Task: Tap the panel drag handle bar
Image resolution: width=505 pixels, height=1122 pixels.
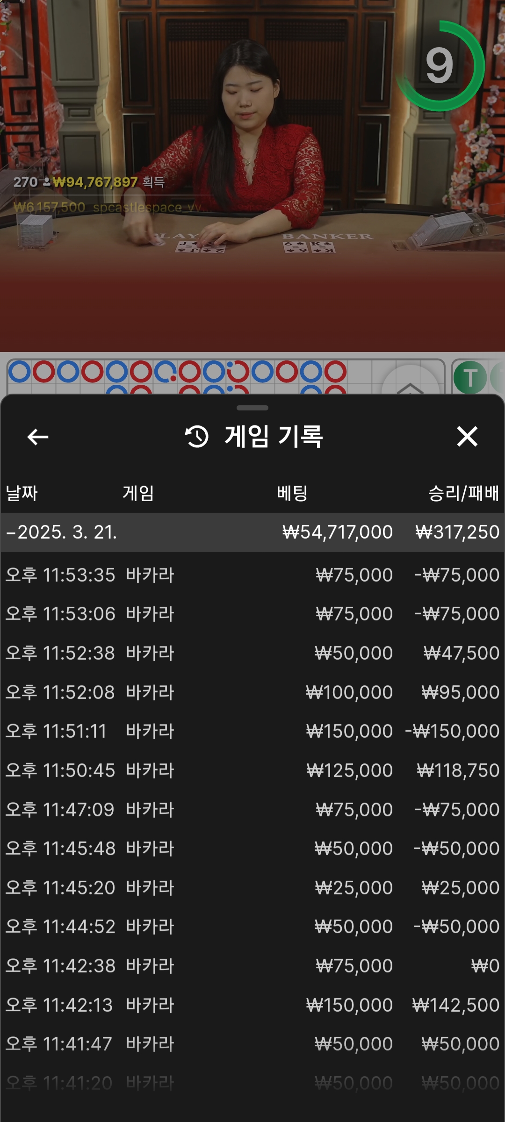Action: click(x=252, y=408)
